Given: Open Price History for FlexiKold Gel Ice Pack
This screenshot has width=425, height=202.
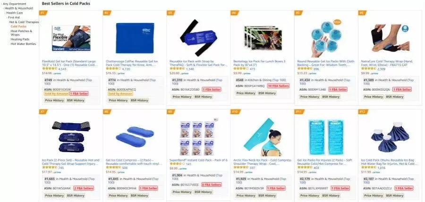Looking at the screenshot, I should pos(54,100).
